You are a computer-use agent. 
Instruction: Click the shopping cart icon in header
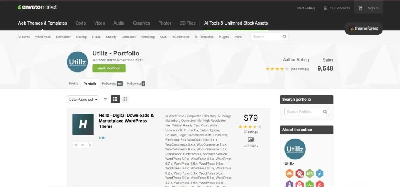click(361, 8)
